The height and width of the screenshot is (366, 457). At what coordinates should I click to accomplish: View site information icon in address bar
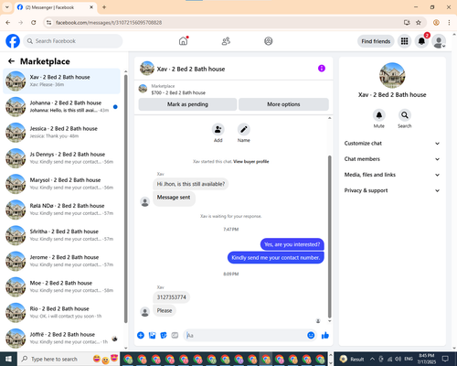[x=48, y=23]
